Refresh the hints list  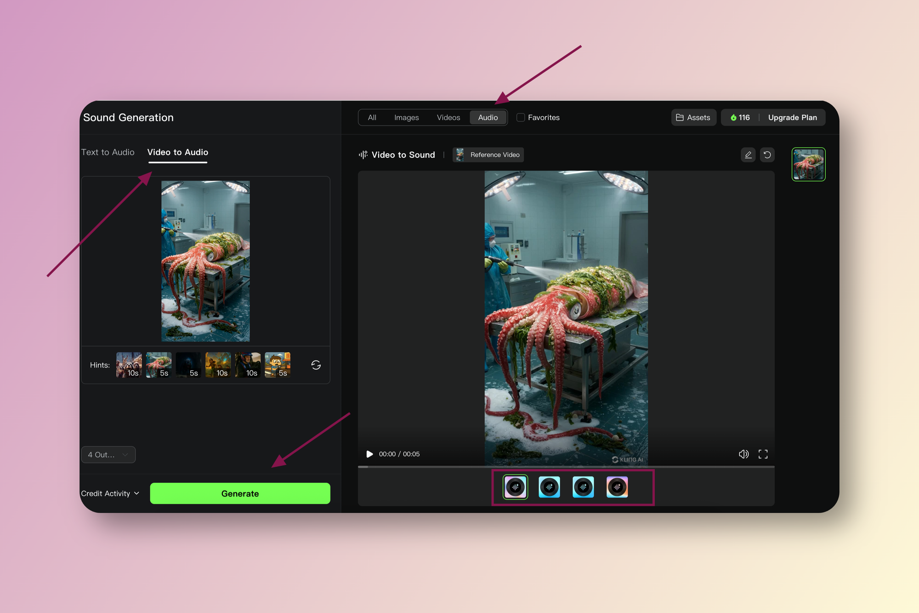(x=316, y=365)
